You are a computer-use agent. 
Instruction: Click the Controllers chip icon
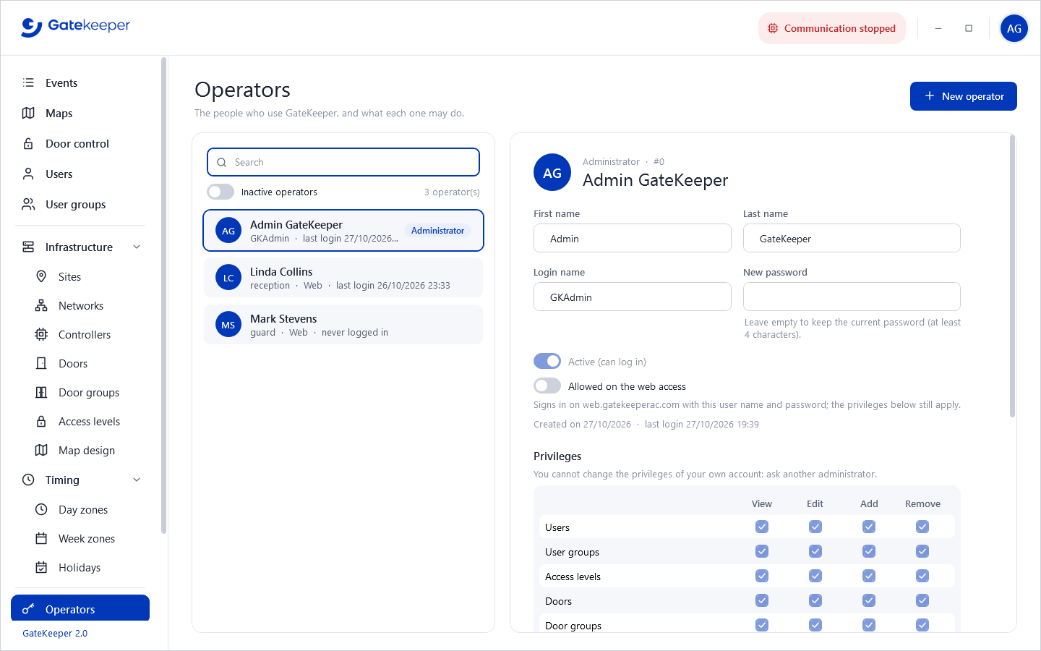click(x=41, y=334)
